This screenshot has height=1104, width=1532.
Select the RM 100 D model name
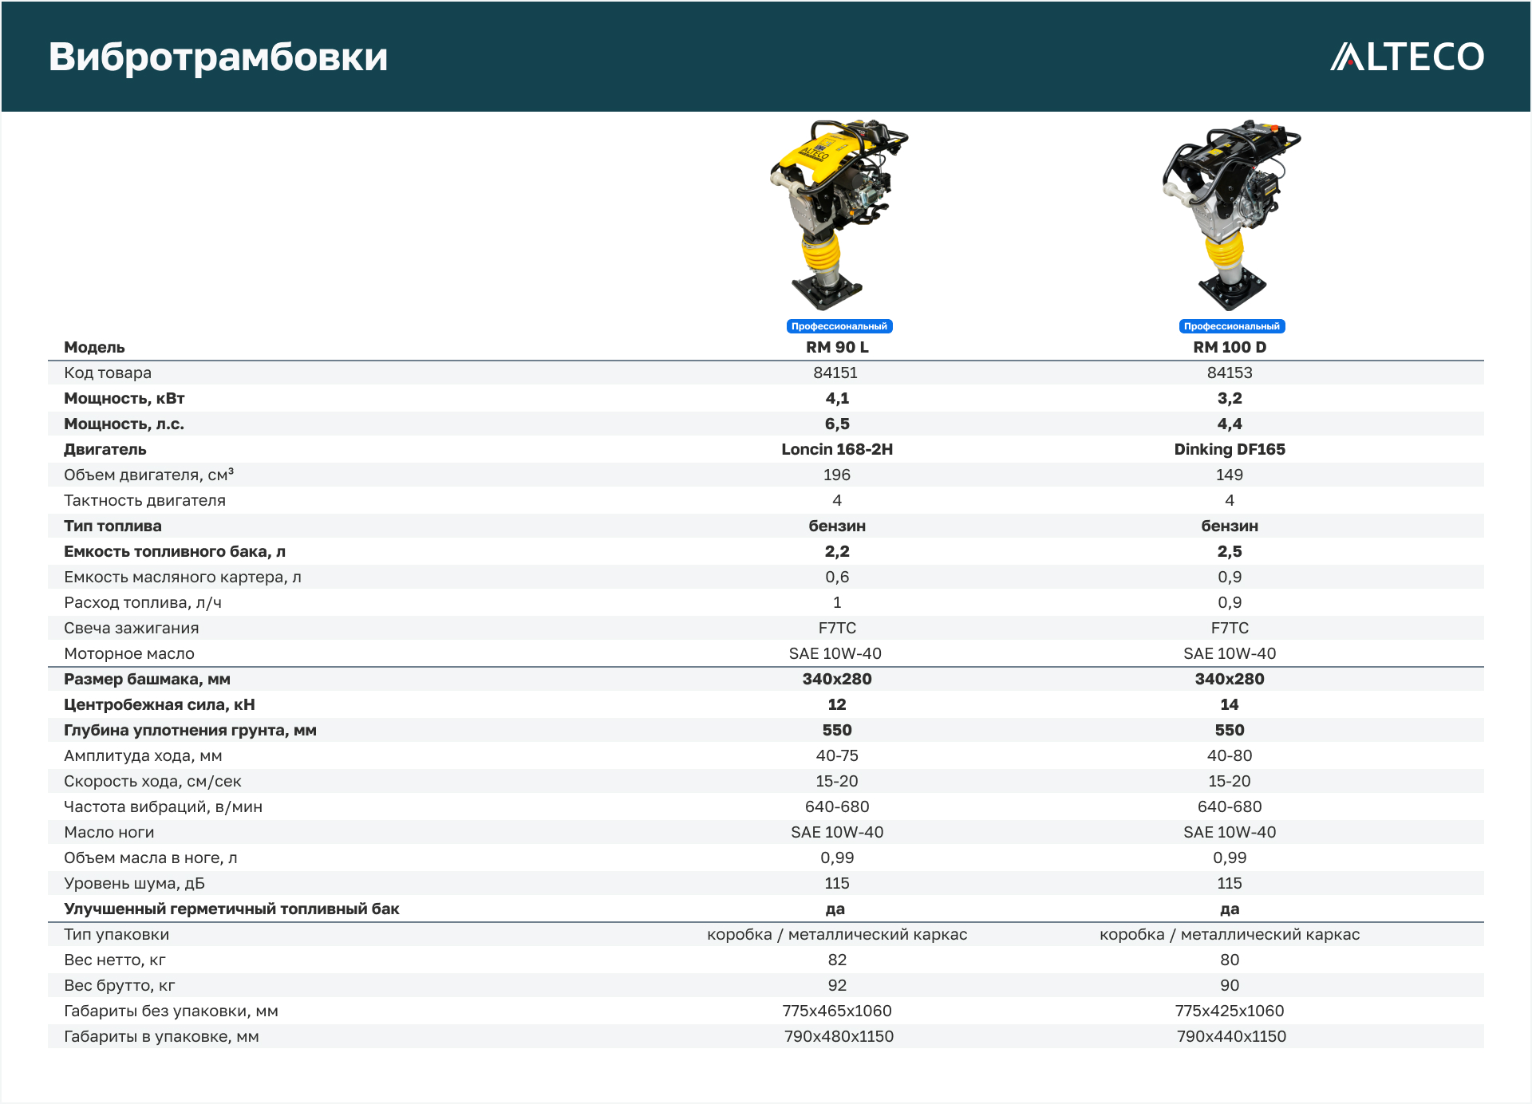[1229, 347]
